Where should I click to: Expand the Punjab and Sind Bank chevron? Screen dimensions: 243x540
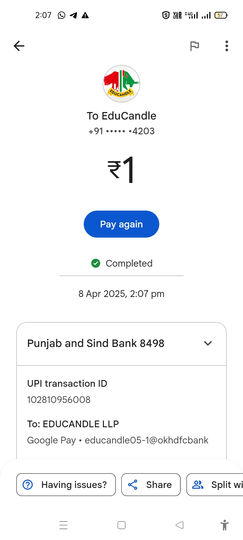point(208,343)
